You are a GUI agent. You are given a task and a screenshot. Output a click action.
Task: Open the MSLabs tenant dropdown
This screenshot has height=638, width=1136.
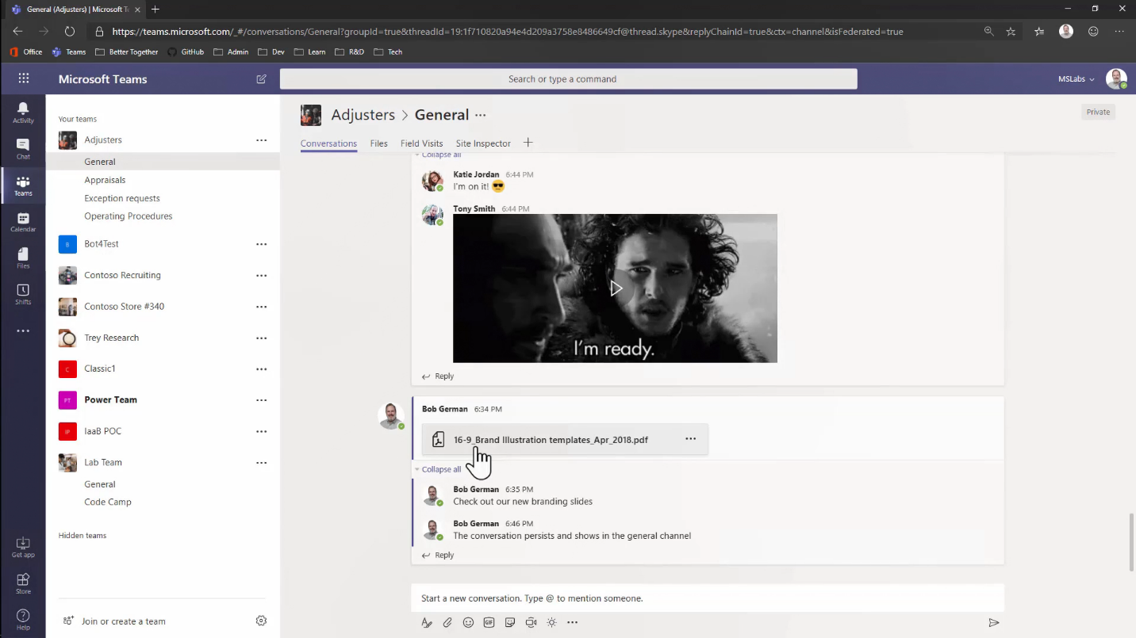coord(1076,79)
